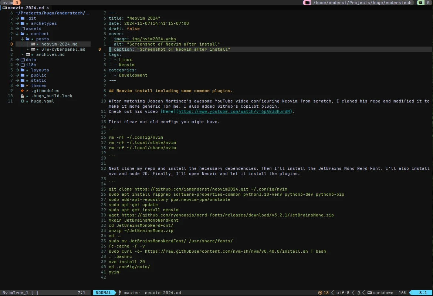This screenshot has height=296, width=433.
Task: Click markdown icon beside neovim-2024.md in tree
Action: pos(33,44)
